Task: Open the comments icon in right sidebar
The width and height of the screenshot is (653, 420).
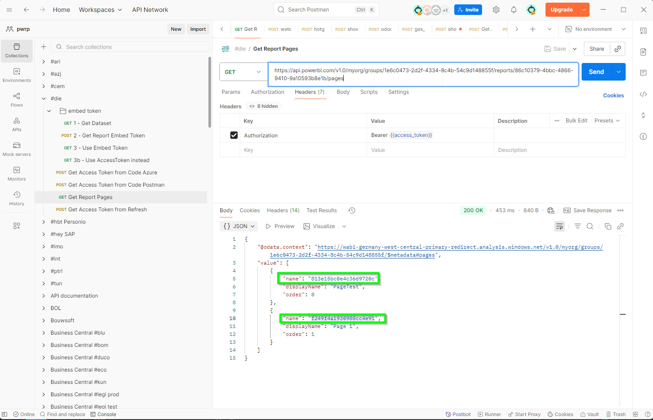Action: [643, 73]
